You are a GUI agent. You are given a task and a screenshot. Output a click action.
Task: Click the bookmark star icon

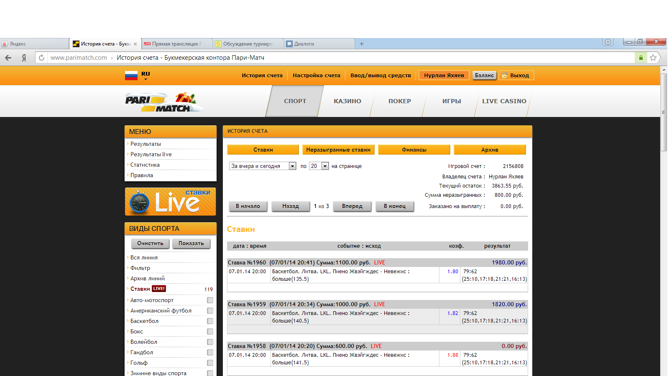pos(653,58)
